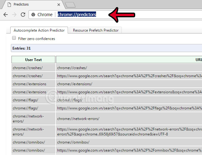202x155 pixels.
Task: Select the Google search URL for omnibox
Action: point(129,150)
